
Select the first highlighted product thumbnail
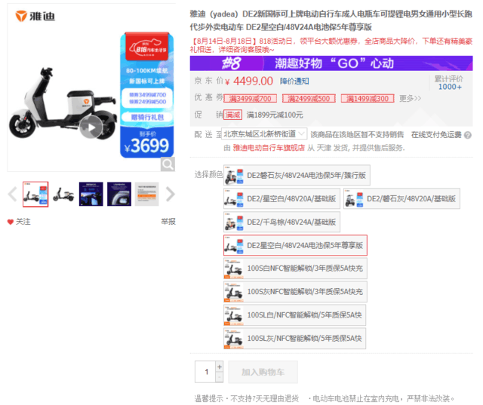pyautogui.click(x=35, y=194)
